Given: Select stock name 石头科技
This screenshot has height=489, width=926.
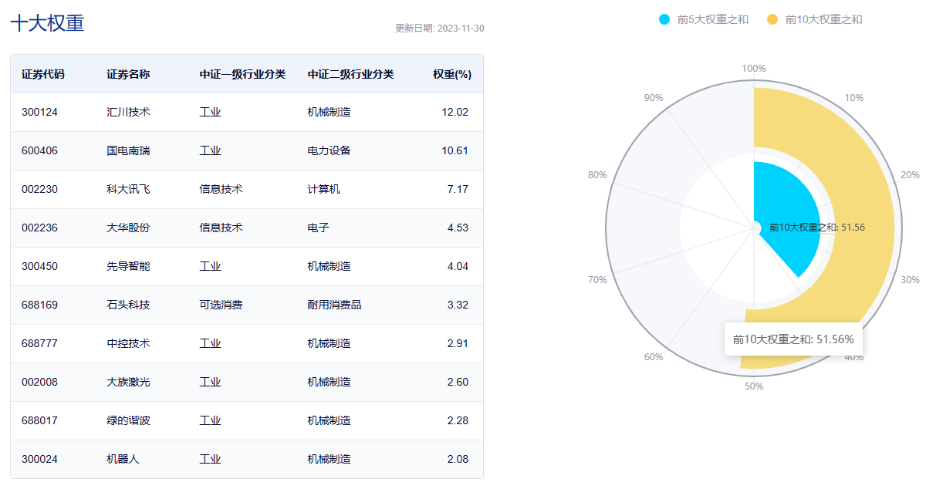Looking at the screenshot, I should (128, 305).
